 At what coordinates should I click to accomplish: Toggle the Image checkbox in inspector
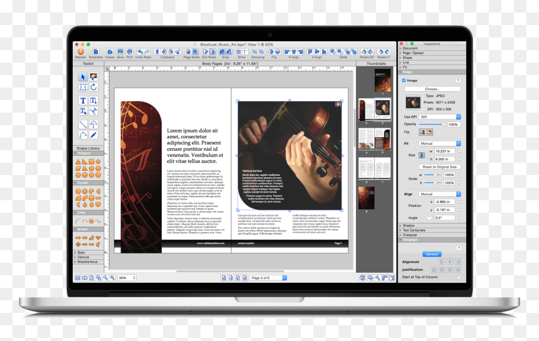click(404, 81)
